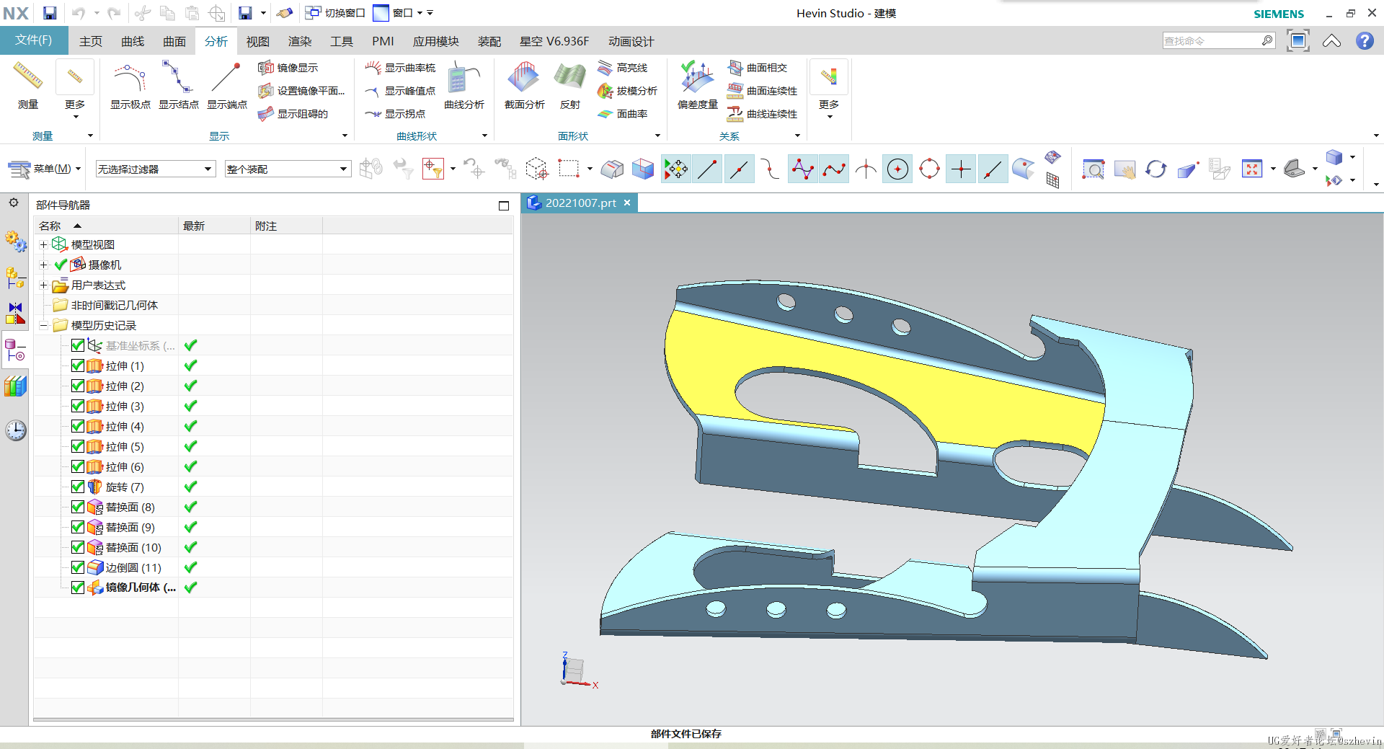Save the part with the floppy icon
Screen dimensions: 1384x749
point(50,13)
